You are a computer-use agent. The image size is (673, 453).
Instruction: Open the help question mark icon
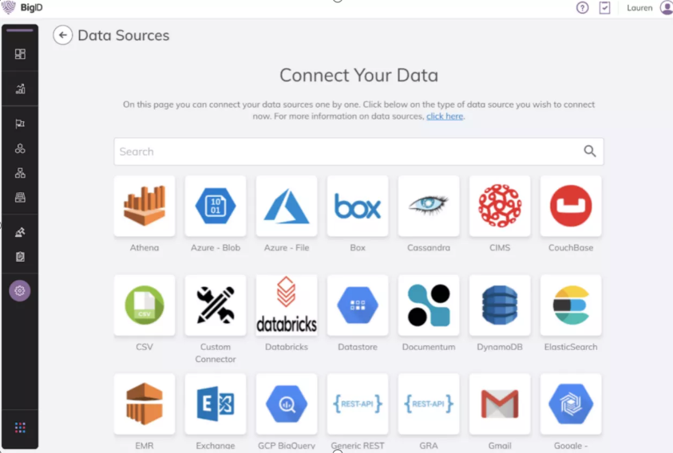[583, 8]
